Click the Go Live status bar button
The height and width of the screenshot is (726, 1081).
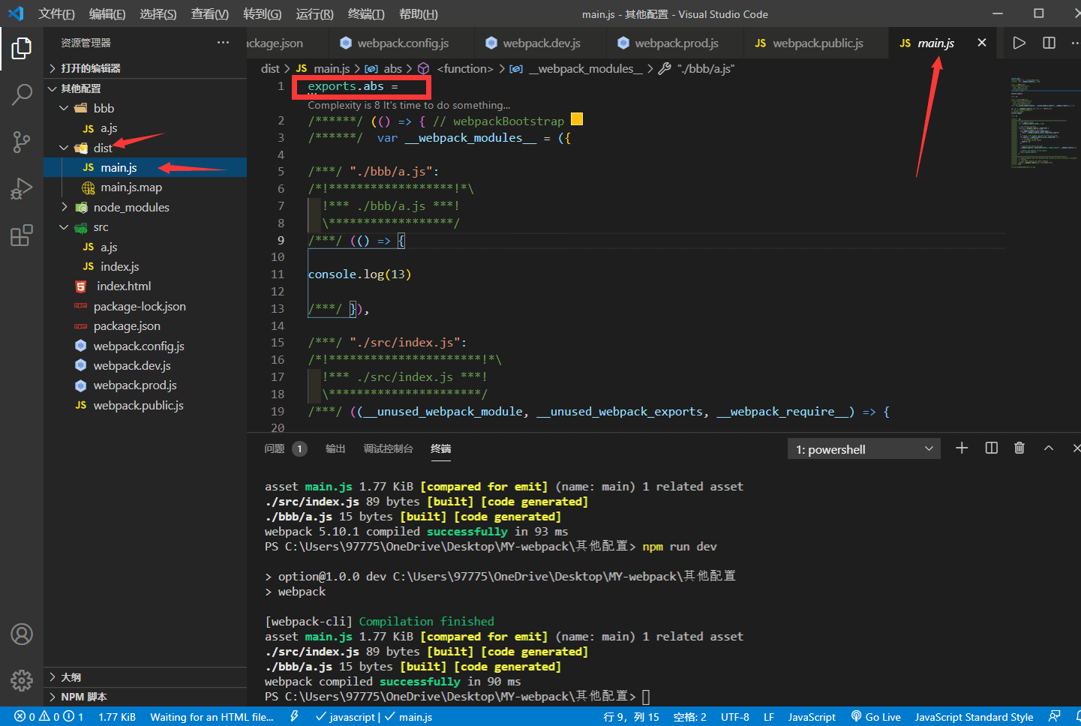875,717
